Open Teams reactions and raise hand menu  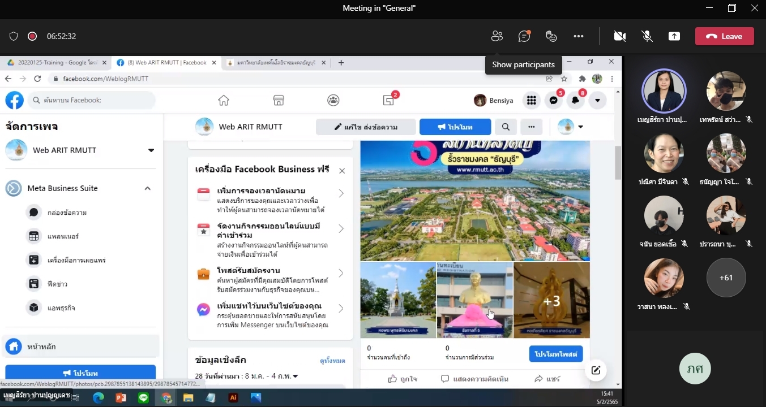tap(551, 36)
